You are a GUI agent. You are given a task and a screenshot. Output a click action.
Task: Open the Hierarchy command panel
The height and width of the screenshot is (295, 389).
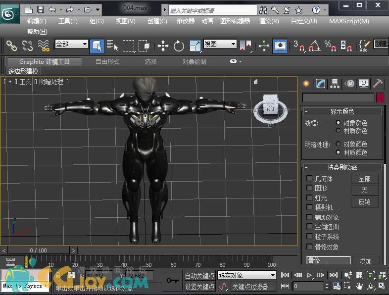click(x=335, y=84)
